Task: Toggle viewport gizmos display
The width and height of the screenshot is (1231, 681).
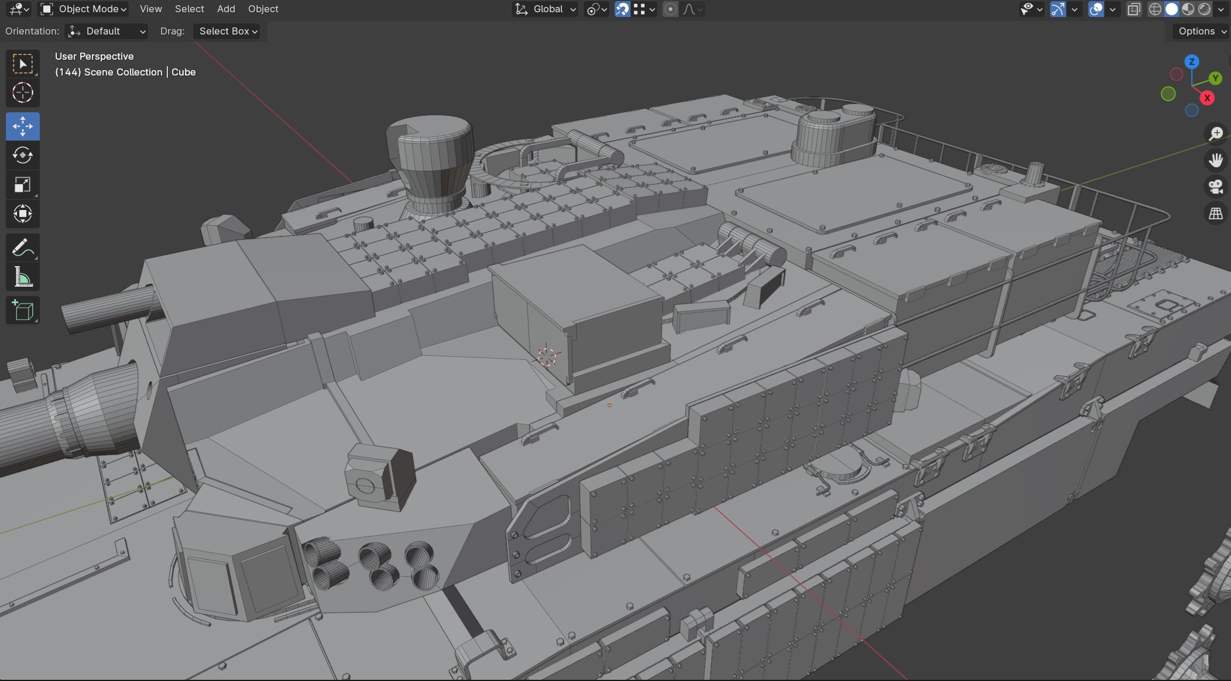Action: coord(1058,9)
